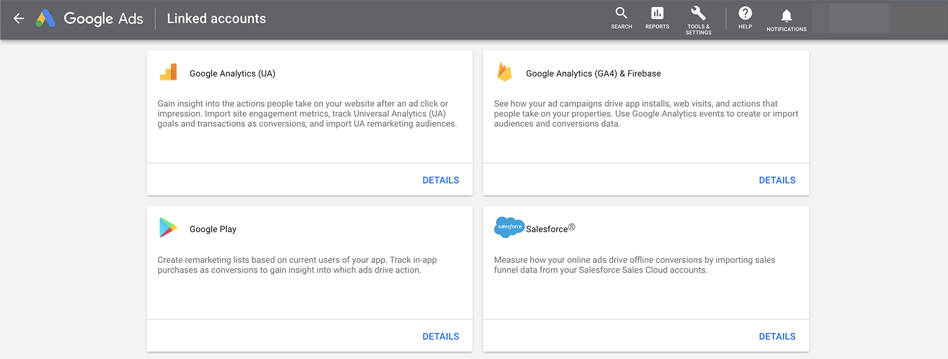Click the Google Analytics (GA4) & Firebase title
This screenshot has width=948, height=359.
(x=594, y=73)
